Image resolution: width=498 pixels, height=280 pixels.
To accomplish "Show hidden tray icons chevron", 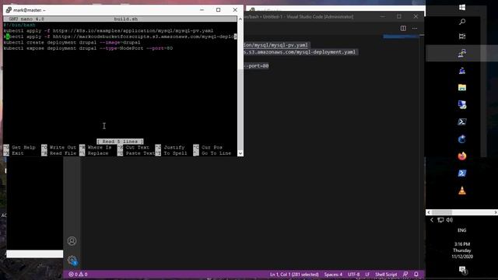I will (x=432, y=220).
